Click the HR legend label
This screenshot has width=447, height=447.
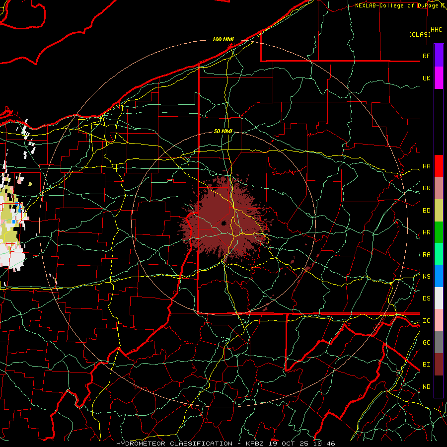tap(426, 232)
